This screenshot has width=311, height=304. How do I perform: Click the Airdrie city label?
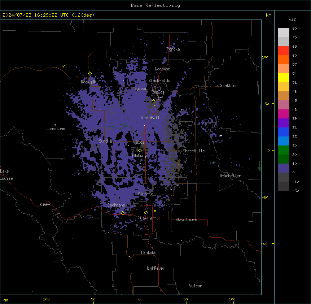(x=146, y=194)
